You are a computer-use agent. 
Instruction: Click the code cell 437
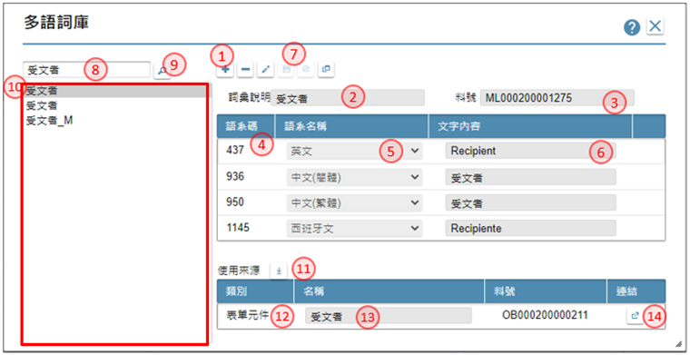234,151
